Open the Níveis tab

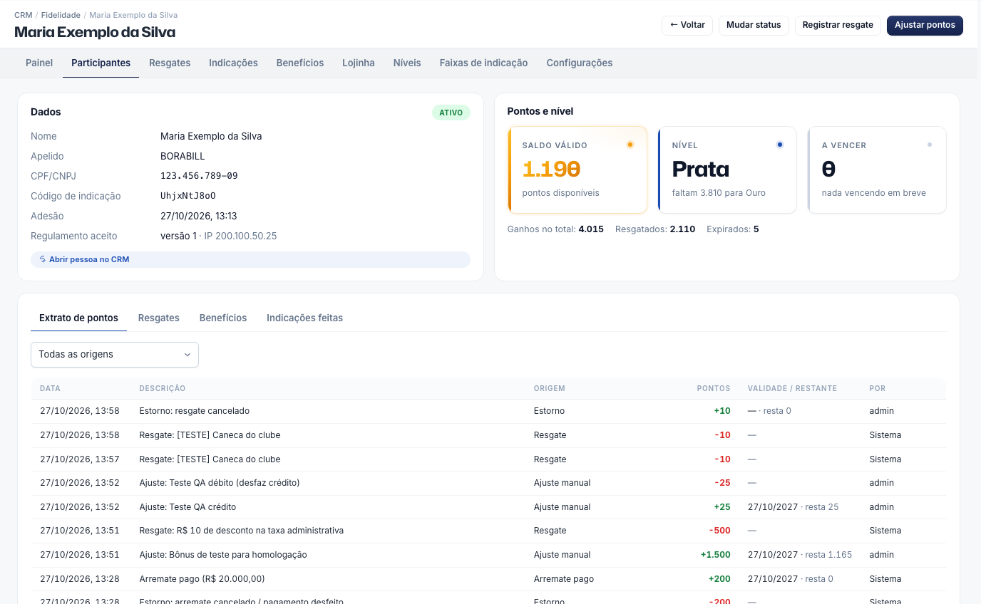click(x=407, y=63)
